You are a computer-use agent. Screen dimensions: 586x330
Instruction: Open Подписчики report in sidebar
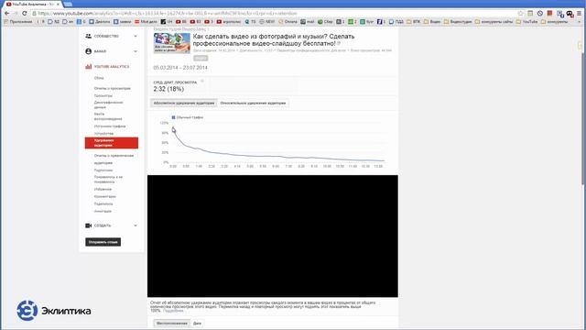pos(103,170)
